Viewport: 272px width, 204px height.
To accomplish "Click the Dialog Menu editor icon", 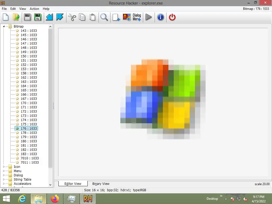I will click(137, 17).
